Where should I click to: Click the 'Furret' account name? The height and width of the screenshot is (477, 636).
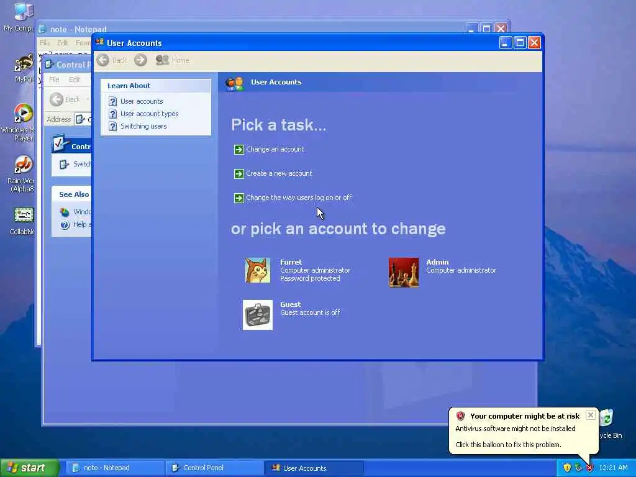(291, 262)
